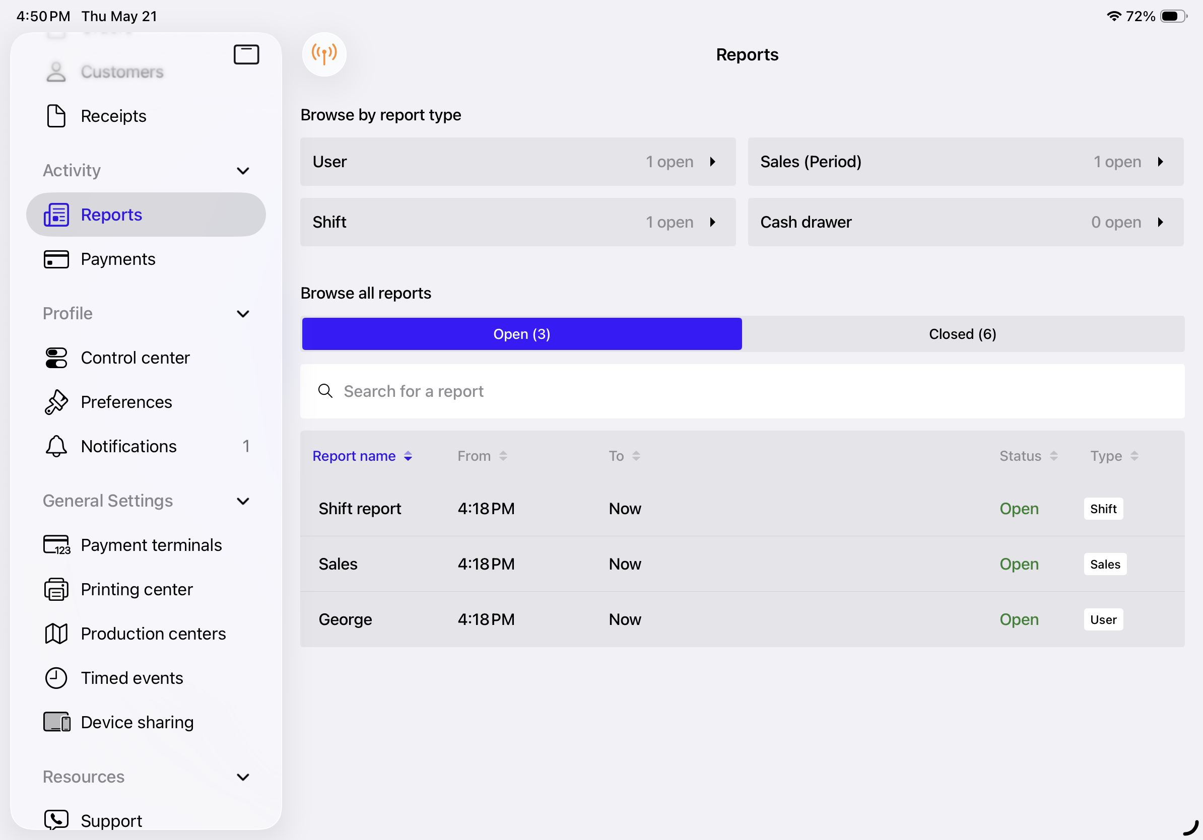The width and height of the screenshot is (1203, 840).
Task: Click the Notifications bell icon
Action: click(56, 446)
